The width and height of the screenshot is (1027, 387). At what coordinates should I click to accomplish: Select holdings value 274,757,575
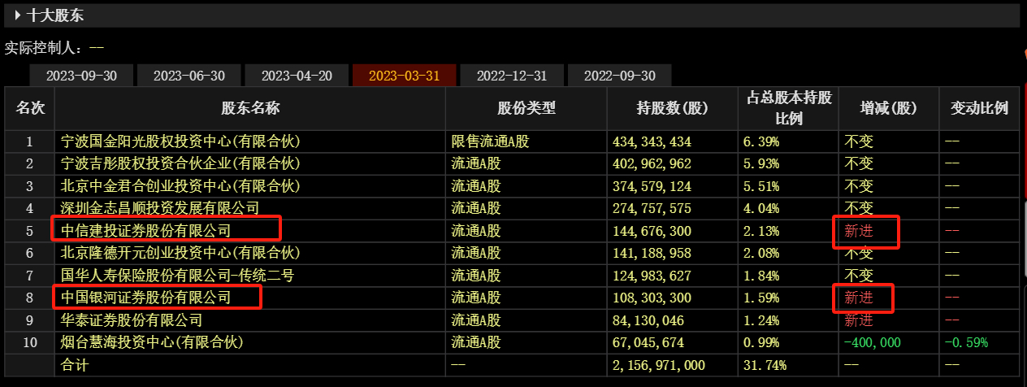(652, 208)
